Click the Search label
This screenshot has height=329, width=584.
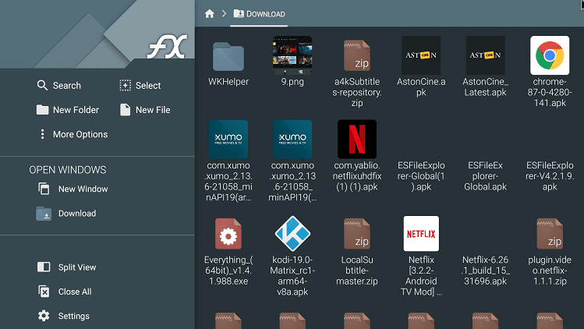(67, 85)
